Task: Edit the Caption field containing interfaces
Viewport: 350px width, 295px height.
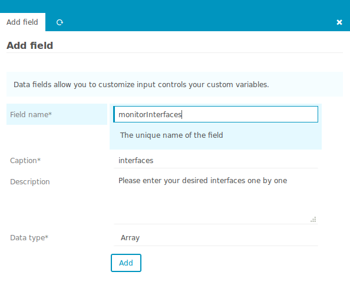Action: coord(216,161)
